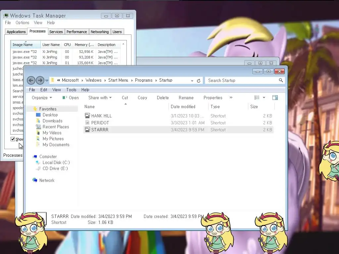Open the Organize dropdown

[x=42, y=98]
